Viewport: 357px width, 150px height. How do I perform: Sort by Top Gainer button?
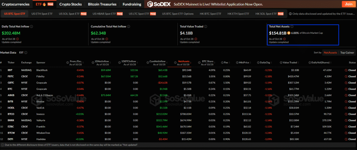click(x=347, y=53)
